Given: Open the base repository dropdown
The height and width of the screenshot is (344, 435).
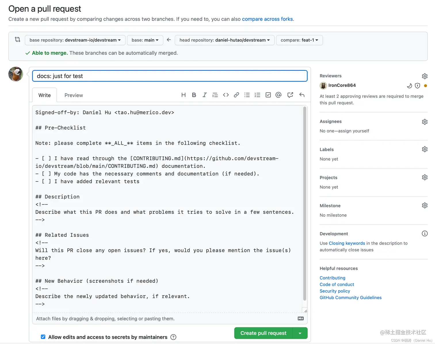Looking at the screenshot, I should (75, 40).
